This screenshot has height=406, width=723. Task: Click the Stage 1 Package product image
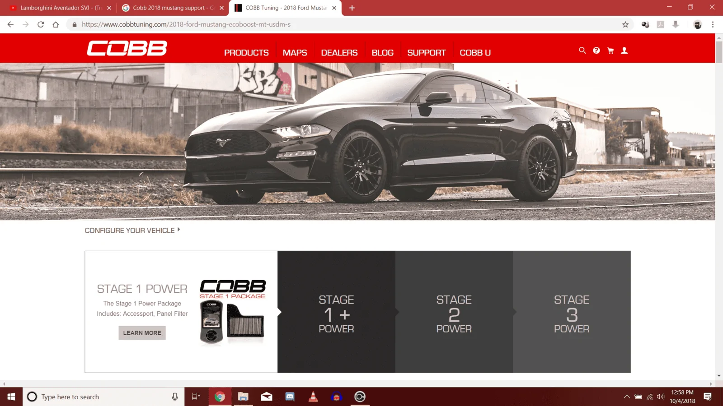233,312
